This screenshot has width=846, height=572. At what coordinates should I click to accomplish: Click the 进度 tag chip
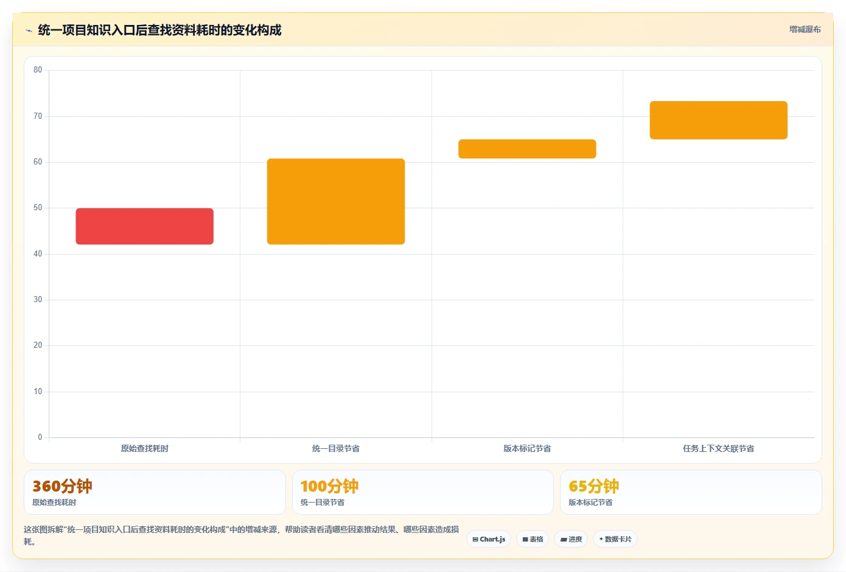point(571,539)
